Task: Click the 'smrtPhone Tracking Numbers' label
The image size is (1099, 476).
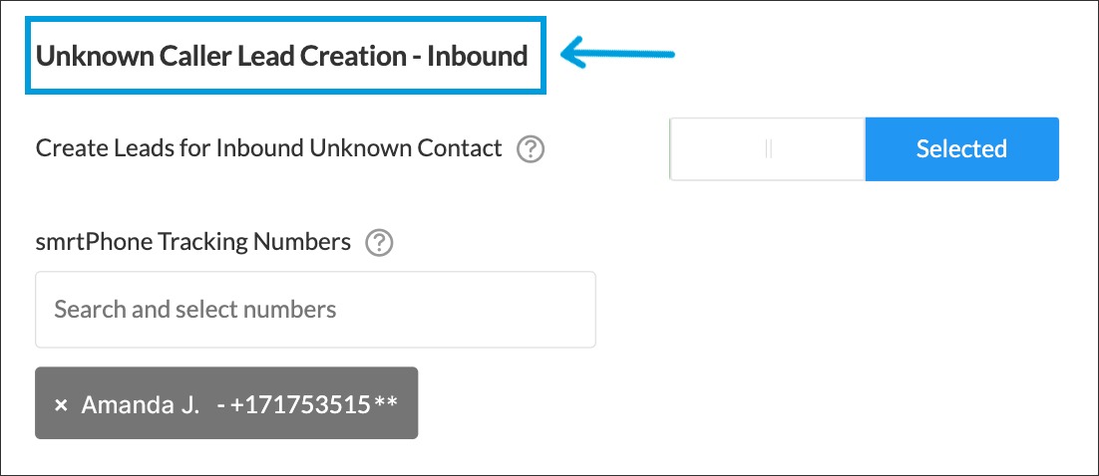Action: click(x=193, y=241)
